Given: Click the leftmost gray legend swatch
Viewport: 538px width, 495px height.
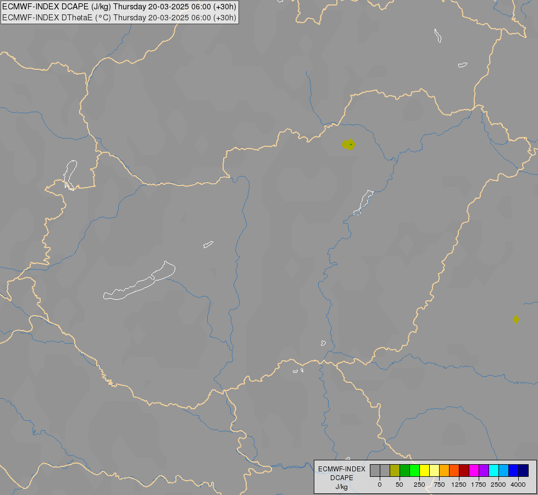Looking at the screenshot, I should [x=375, y=471].
